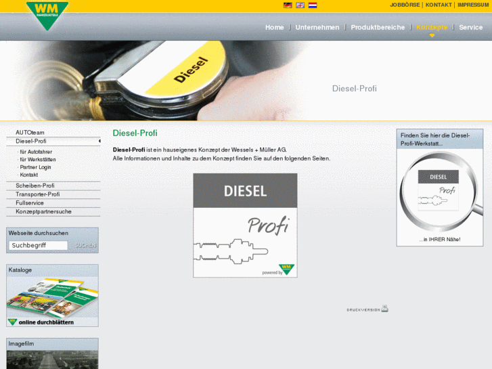Switch language with the British flag
Image resolution: width=492 pixels, height=369 pixels.
(x=300, y=5)
